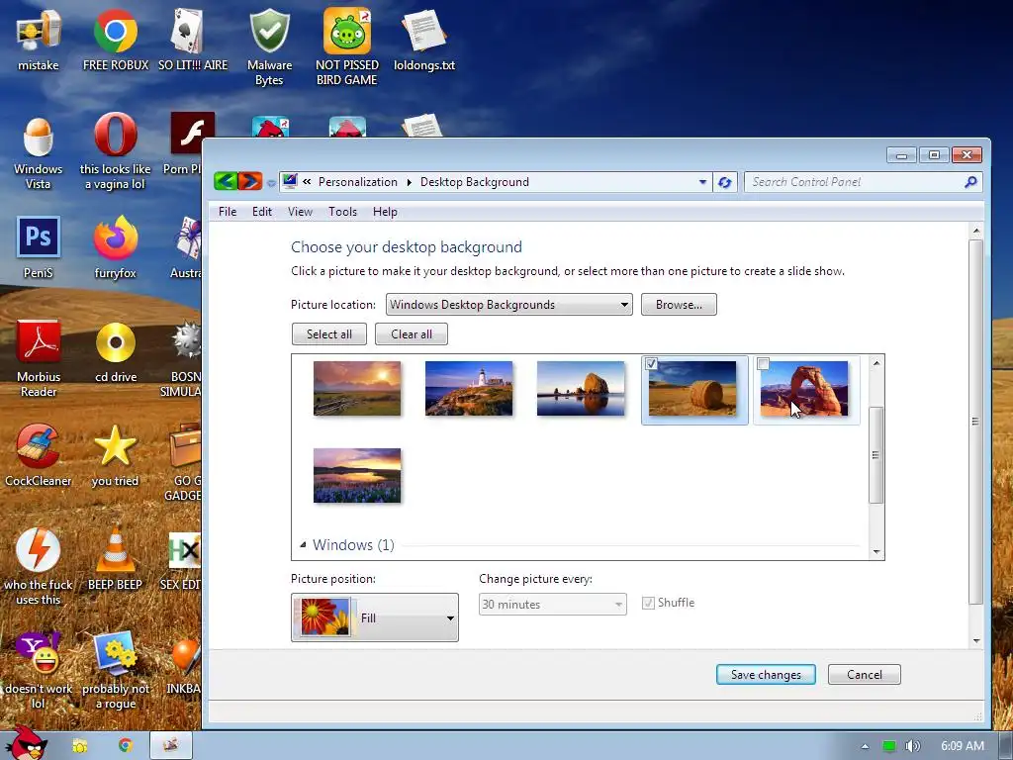Click wallpaper list scroll down arrow

pos(876,551)
